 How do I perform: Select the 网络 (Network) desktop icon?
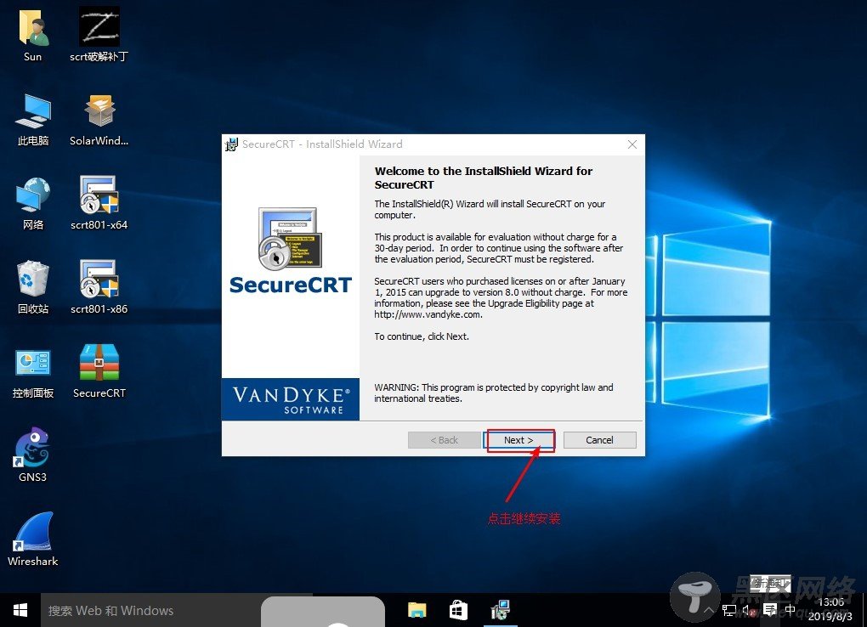32,203
